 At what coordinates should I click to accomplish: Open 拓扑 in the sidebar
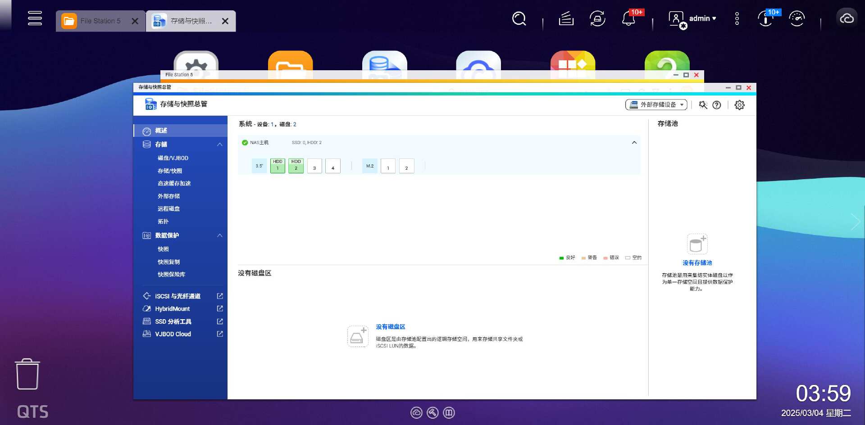click(163, 222)
